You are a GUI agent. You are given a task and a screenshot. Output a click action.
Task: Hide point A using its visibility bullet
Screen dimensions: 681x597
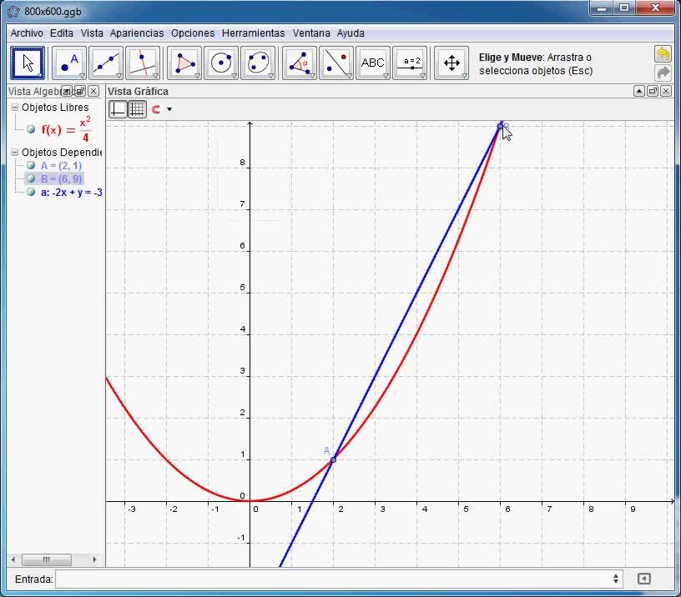click(x=31, y=166)
